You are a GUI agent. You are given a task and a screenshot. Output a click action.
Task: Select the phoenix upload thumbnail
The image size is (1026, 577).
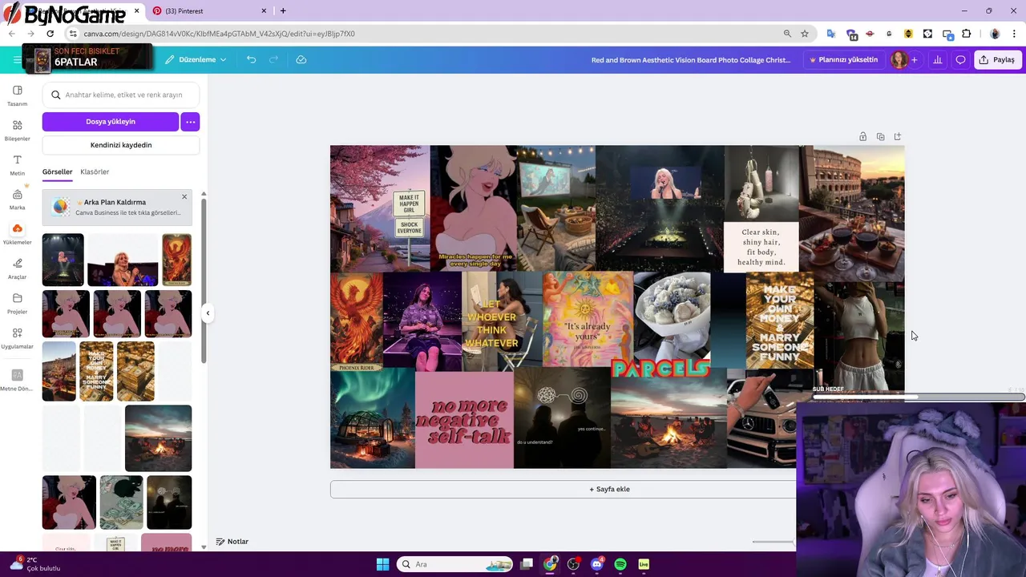176,260
